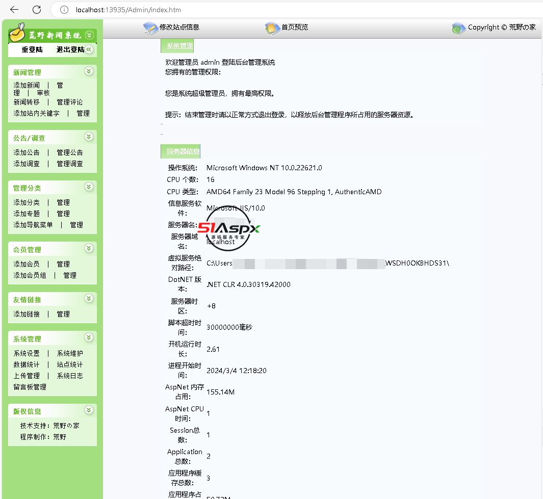Click 管理 next to 添加专题
Screen dimensions: 543x499
point(63,214)
